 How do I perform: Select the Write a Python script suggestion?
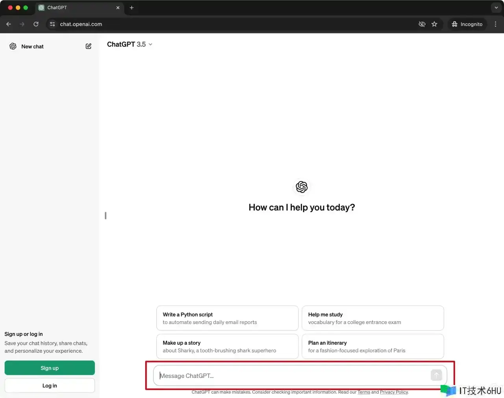pyautogui.click(x=227, y=318)
